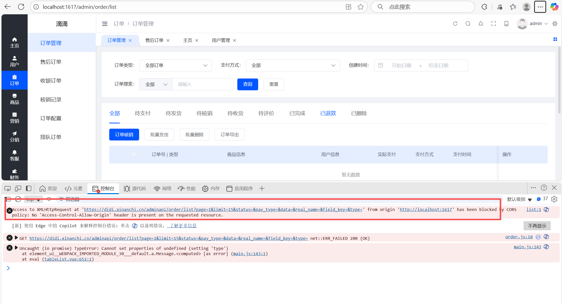
Task: Switch to the 待发货 order tab
Action: pos(174,113)
